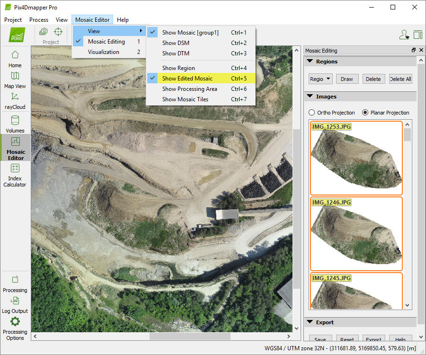Image resolution: width=426 pixels, height=355 pixels.
Task: Open the Regio dropdown button
Action: coord(320,79)
